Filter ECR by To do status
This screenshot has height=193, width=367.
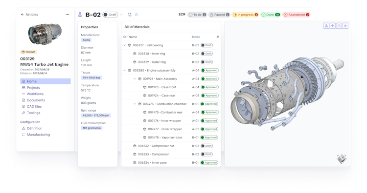click(x=197, y=15)
